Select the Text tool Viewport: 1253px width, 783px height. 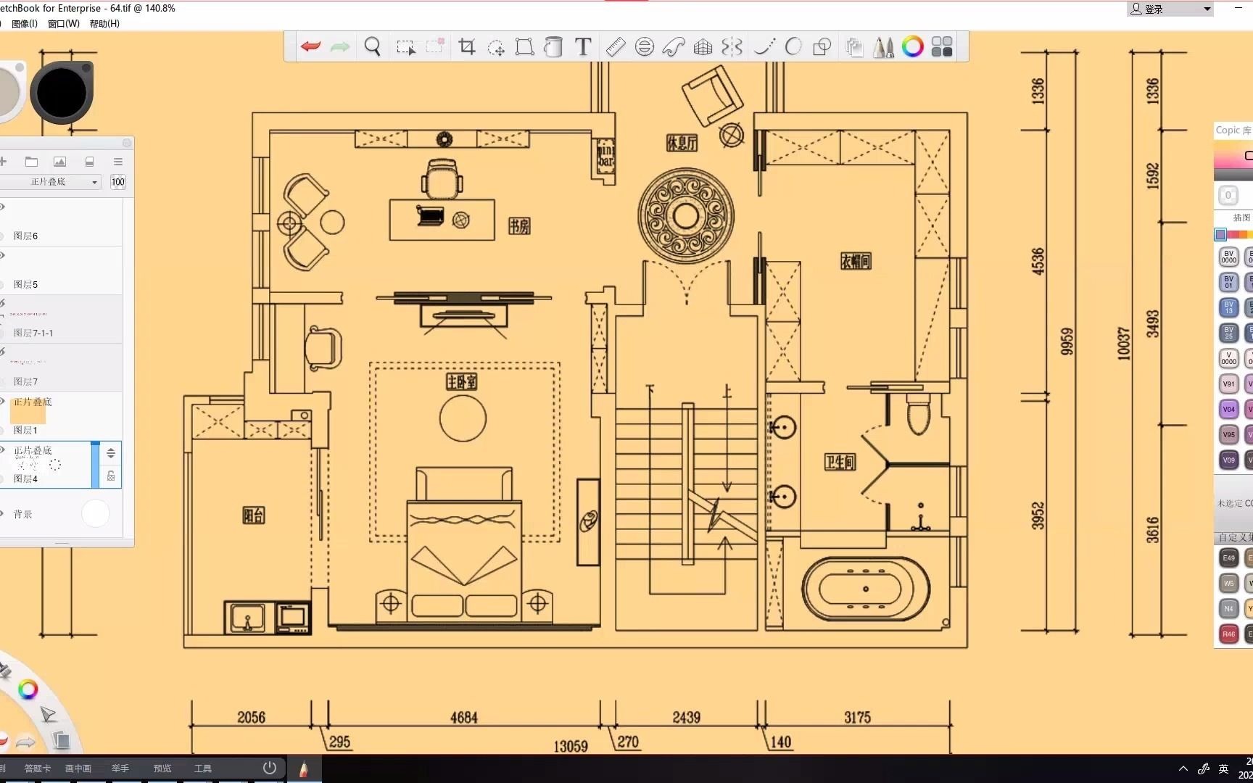583,47
